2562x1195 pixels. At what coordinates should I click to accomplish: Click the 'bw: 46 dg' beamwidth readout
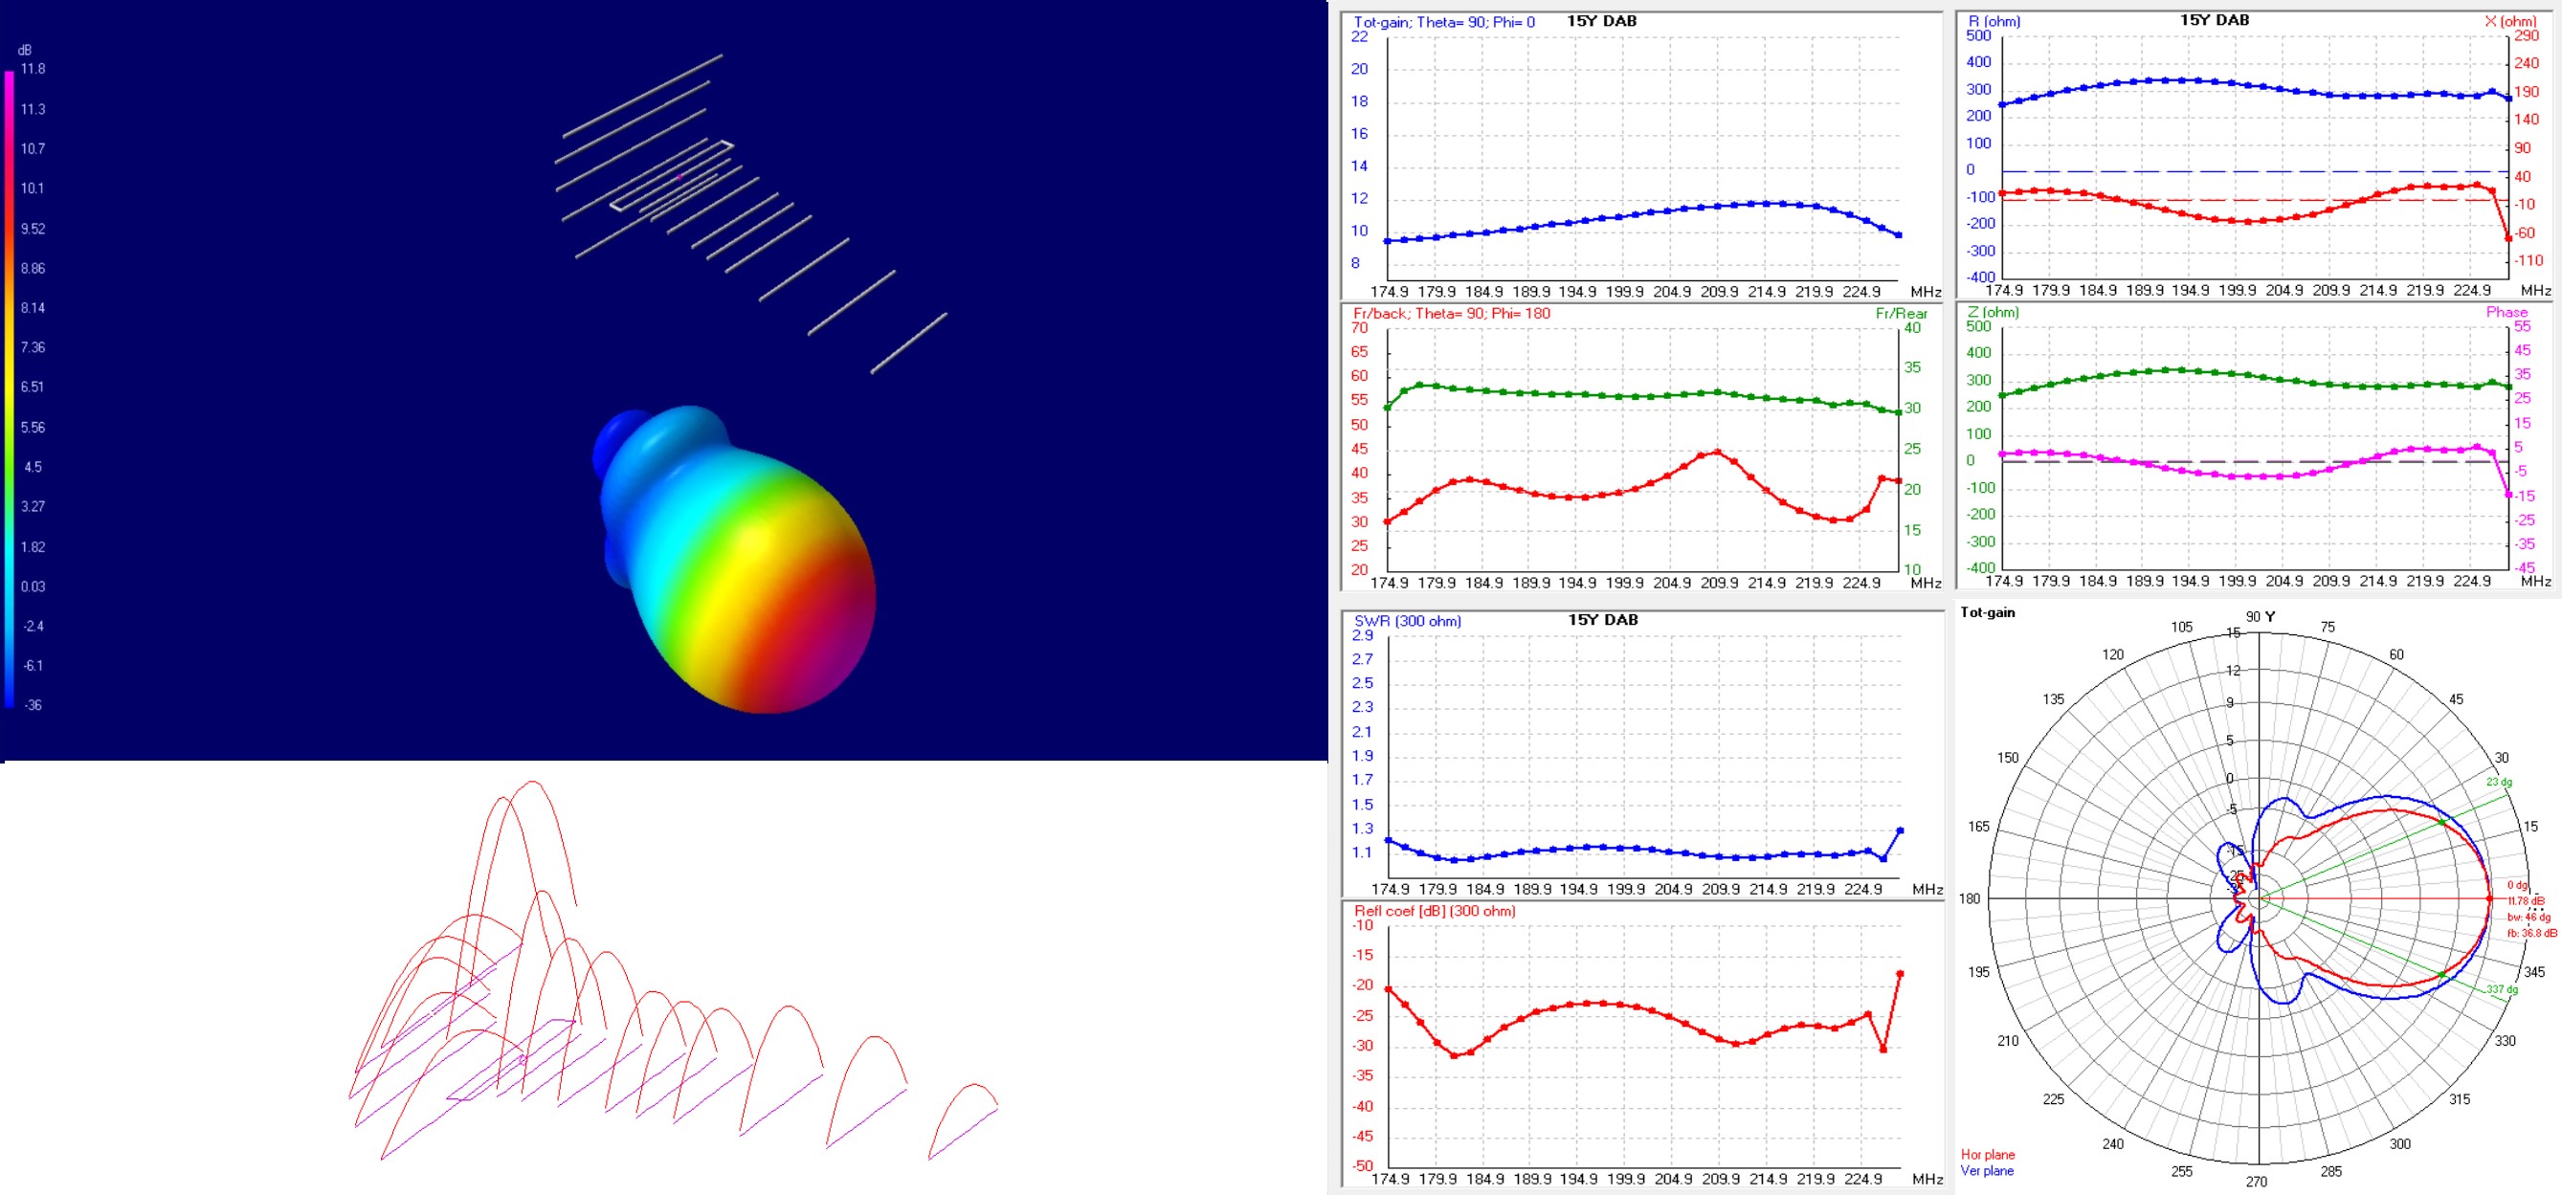coord(2529,917)
